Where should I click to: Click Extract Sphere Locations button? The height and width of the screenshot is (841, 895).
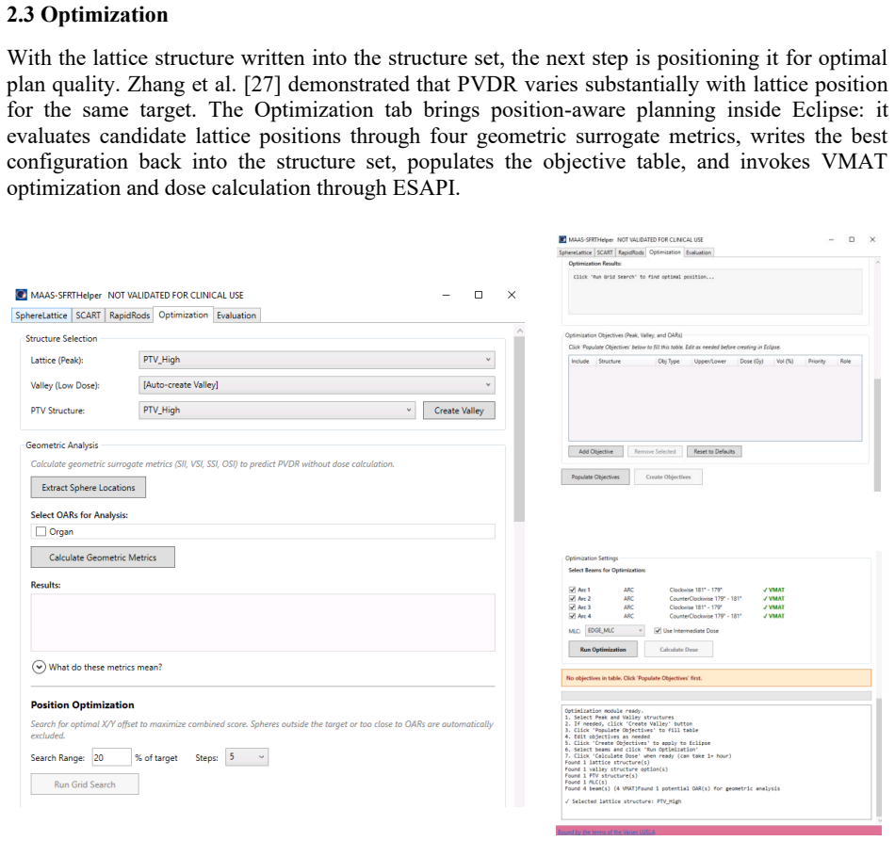[89, 487]
